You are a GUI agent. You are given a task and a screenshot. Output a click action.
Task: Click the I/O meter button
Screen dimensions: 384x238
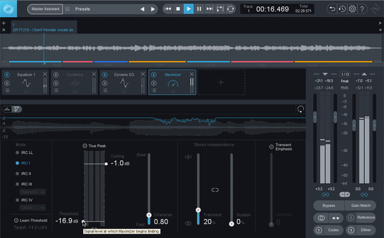tap(345, 74)
